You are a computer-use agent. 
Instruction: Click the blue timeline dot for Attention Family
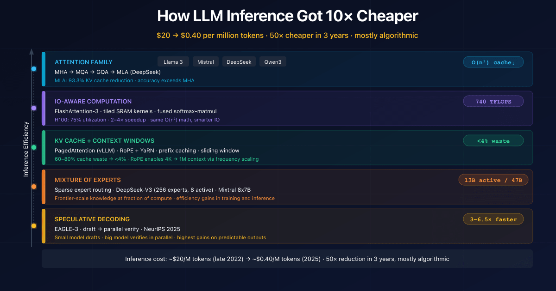[34, 69]
